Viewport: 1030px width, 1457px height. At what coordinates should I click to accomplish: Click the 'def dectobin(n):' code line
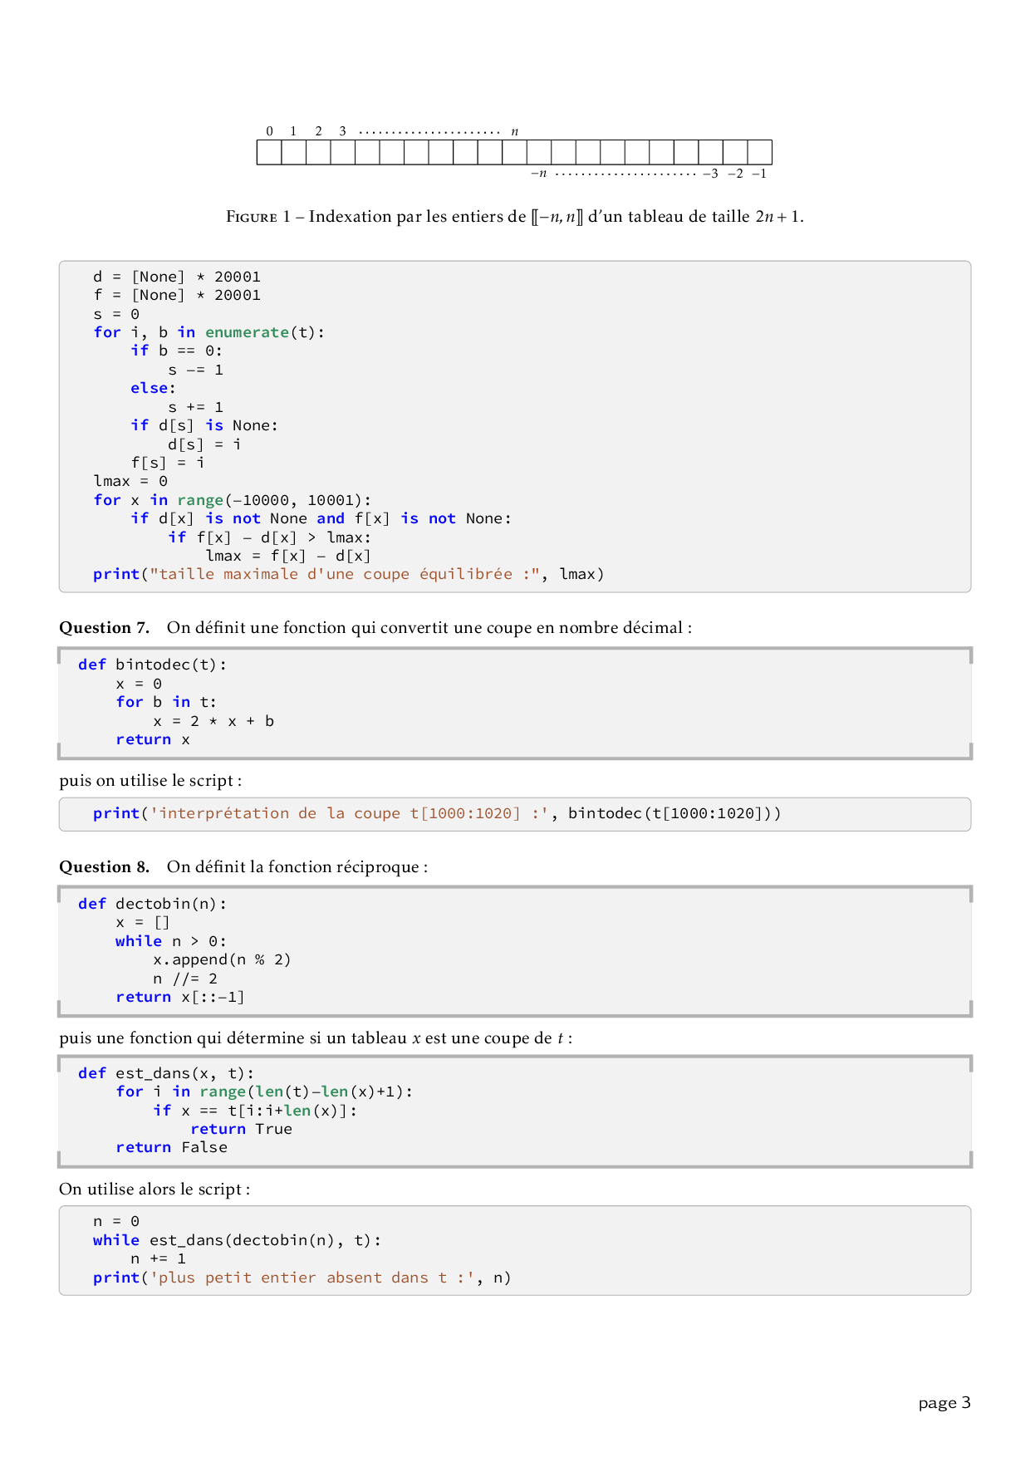point(152,904)
